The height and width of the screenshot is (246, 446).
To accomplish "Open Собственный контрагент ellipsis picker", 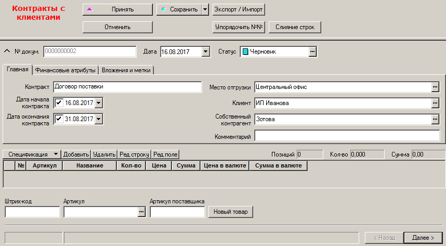I will tap(435, 119).
